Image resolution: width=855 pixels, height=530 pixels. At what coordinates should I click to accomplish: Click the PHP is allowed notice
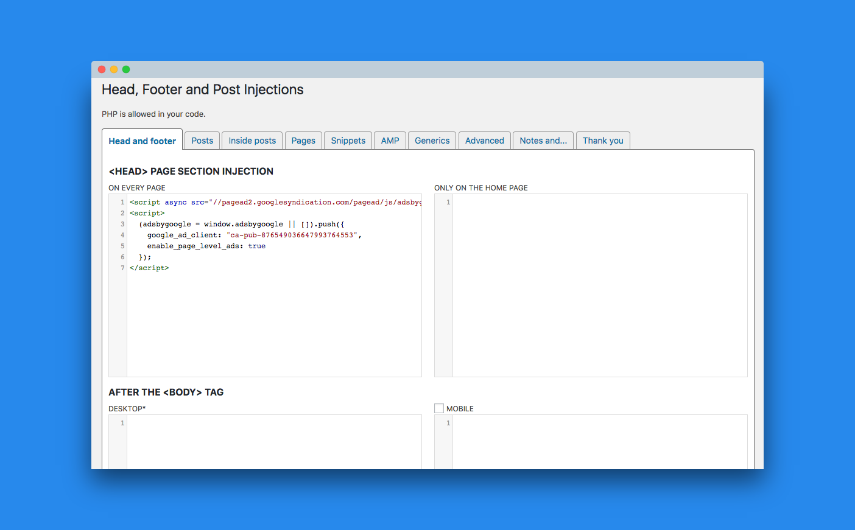[153, 114]
